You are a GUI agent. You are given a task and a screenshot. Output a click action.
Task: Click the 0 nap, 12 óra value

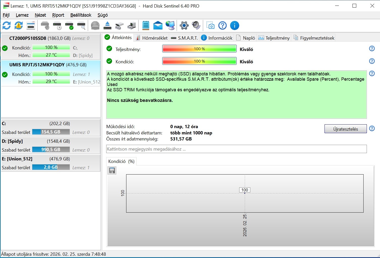pyautogui.click(x=184, y=127)
